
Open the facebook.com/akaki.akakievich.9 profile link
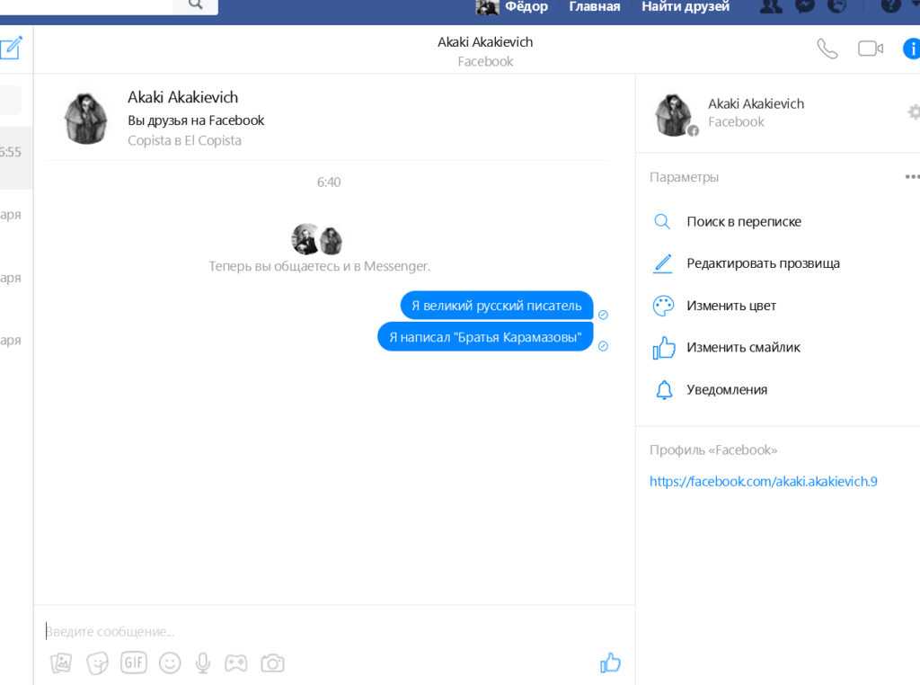(x=764, y=481)
